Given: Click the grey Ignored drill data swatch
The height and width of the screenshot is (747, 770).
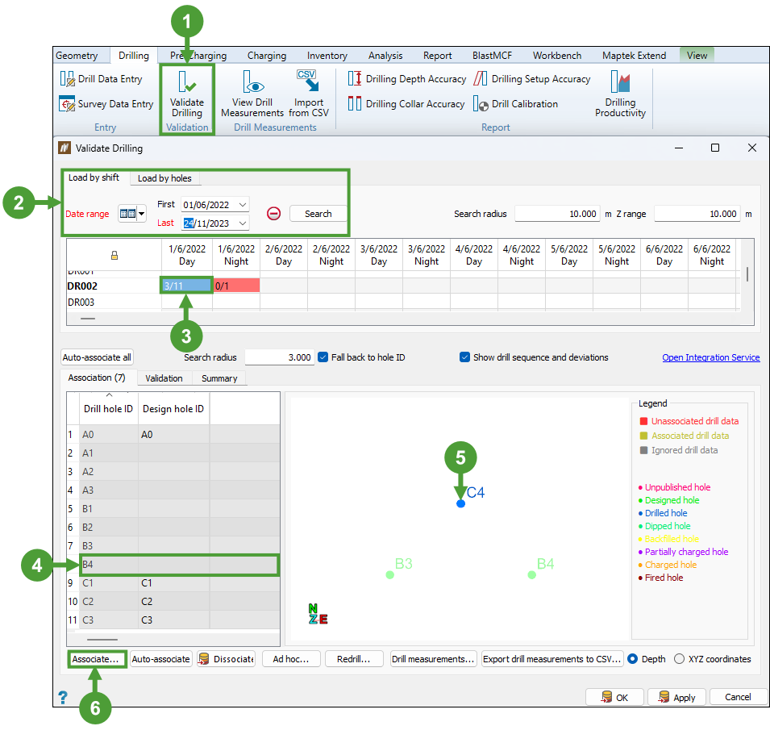Looking at the screenshot, I should click(x=643, y=450).
